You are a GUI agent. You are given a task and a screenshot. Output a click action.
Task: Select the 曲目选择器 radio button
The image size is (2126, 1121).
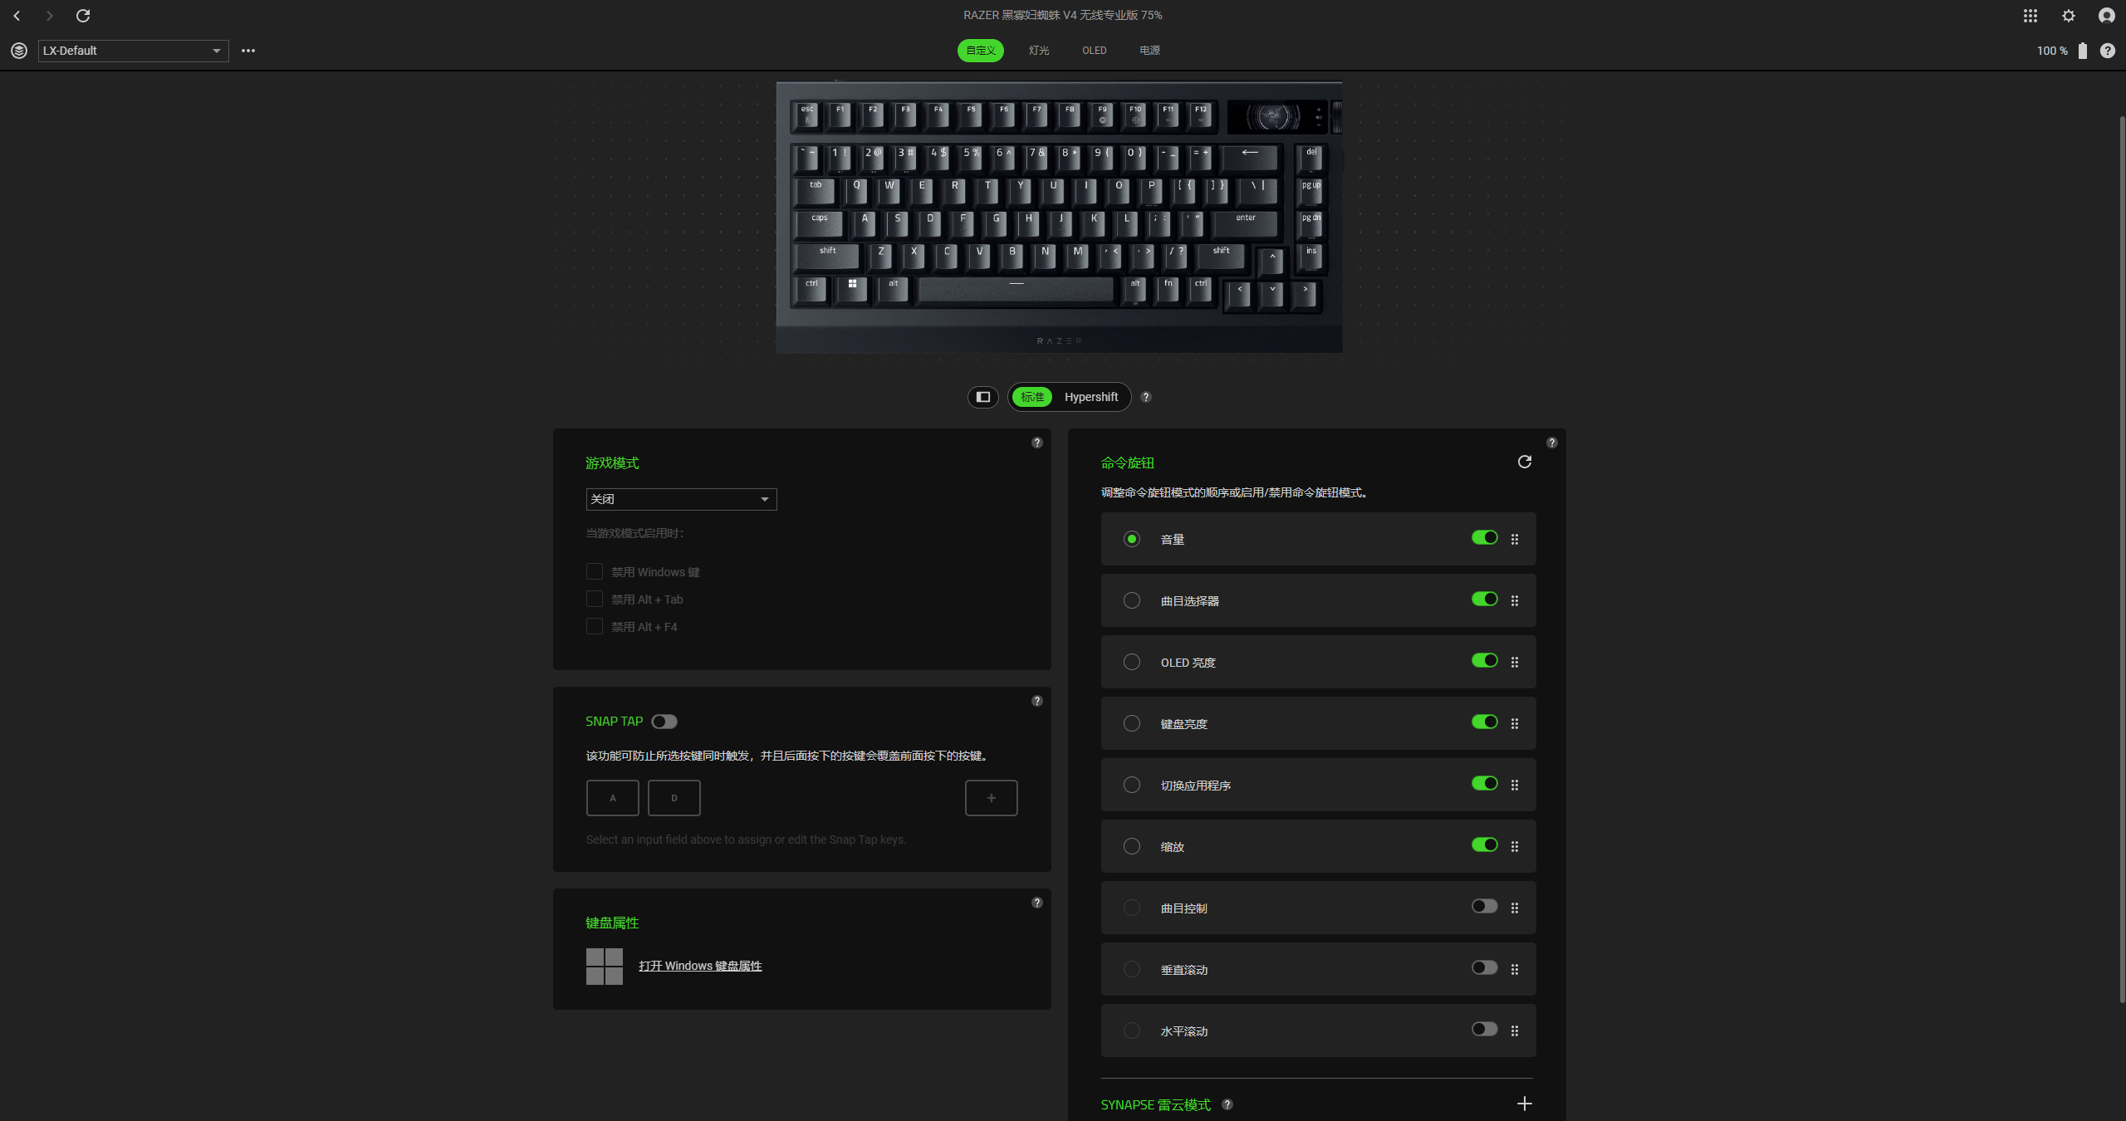coord(1132,600)
